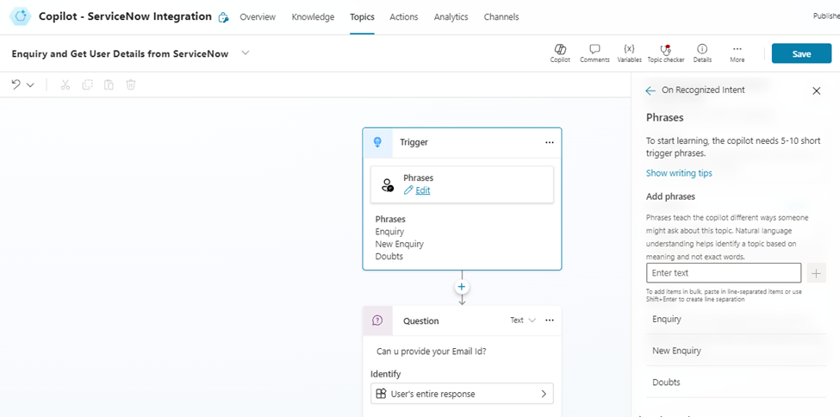Go back from On Recognized Intent

tap(650, 90)
